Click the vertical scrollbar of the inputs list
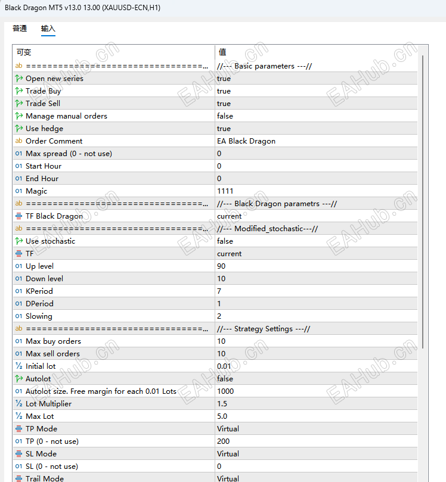 (x=423, y=201)
